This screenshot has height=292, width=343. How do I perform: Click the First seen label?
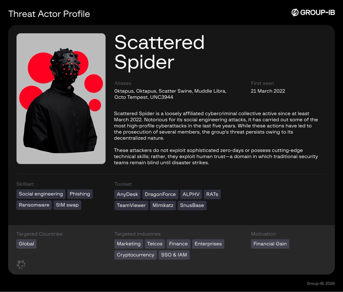click(x=262, y=83)
